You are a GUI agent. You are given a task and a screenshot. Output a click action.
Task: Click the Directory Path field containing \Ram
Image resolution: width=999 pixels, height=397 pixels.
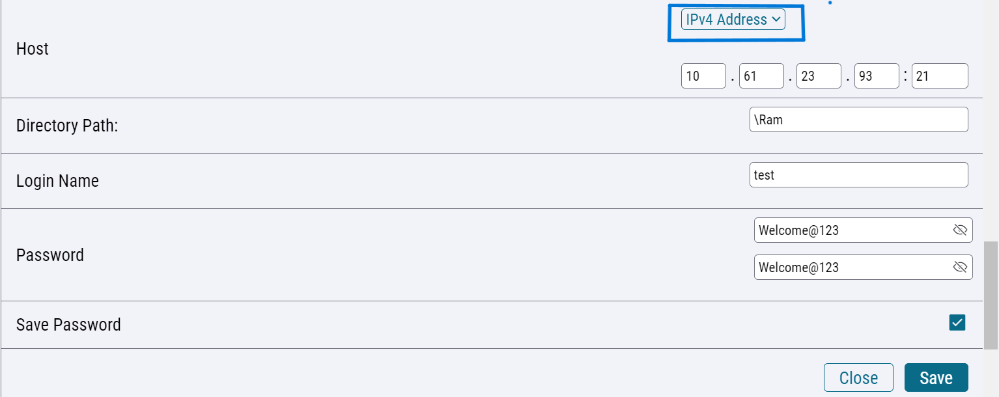(x=859, y=120)
